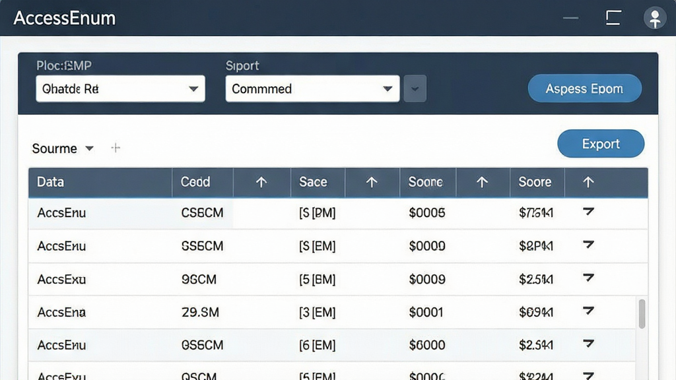This screenshot has width=676, height=380.
Task: Click the maximize window icon
Action: (x=613, y=18)
